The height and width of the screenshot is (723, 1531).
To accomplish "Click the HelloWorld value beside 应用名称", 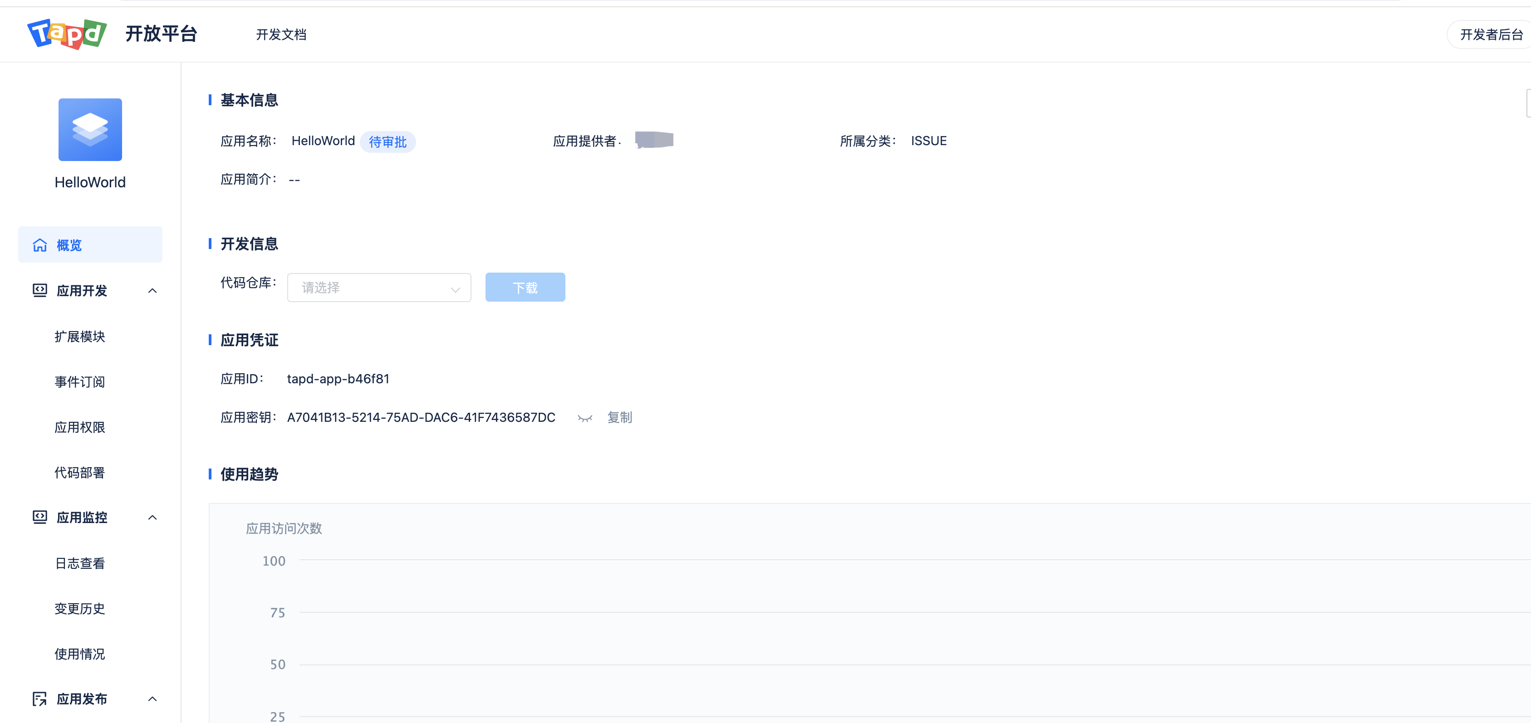I will [324, 141].
